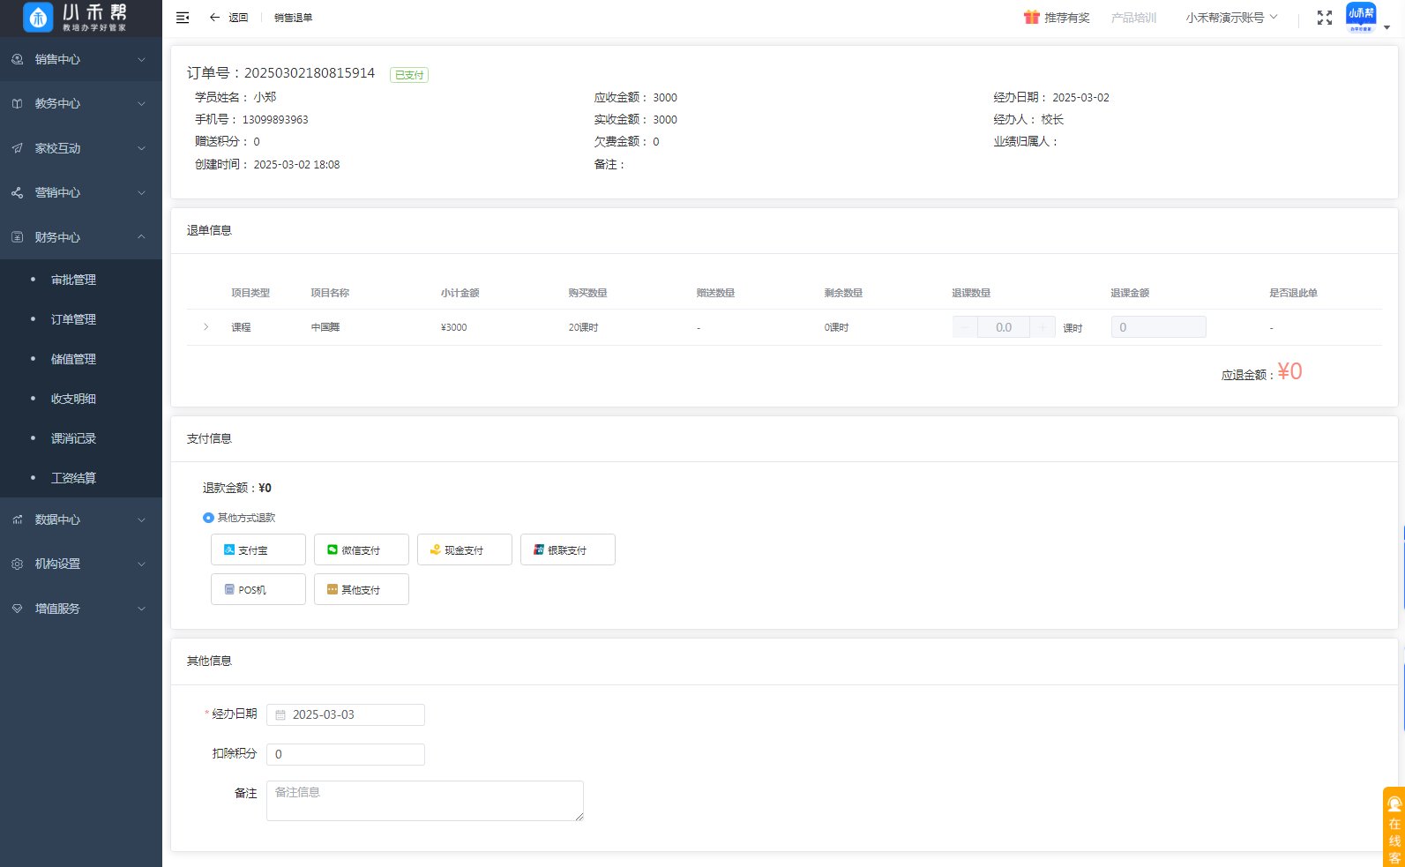The height and width of the screenshot is (867, 1405).
Task: Expand the 营销中心 menu chevron
Action: 142,192
